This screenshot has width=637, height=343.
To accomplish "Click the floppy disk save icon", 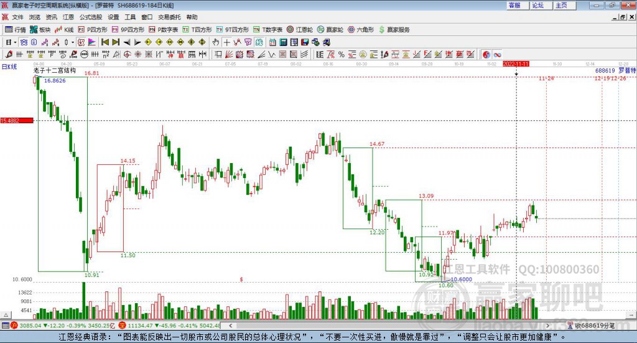I will tap(305, 42).
